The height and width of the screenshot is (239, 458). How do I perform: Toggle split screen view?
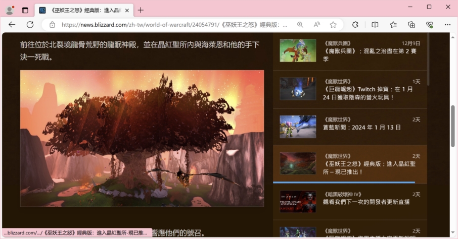[x=375, y=25]
